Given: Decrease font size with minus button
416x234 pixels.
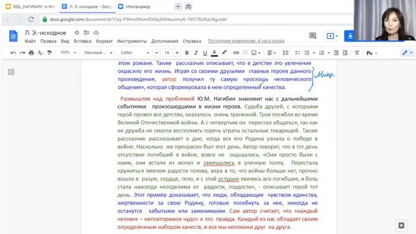Looking at the screenshot, I should (157, 53).
